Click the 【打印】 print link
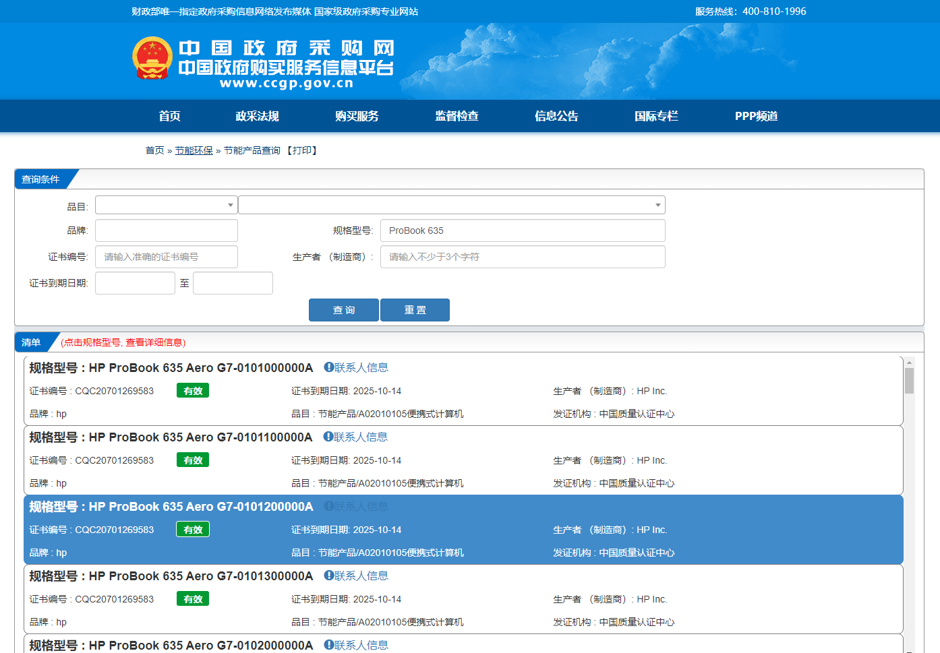This screenshot has height=653, width=940. click(x=301, y=150)
